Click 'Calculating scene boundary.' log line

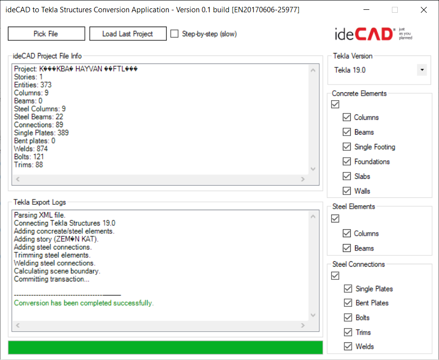pyautogui.click(x=57, y=271)
